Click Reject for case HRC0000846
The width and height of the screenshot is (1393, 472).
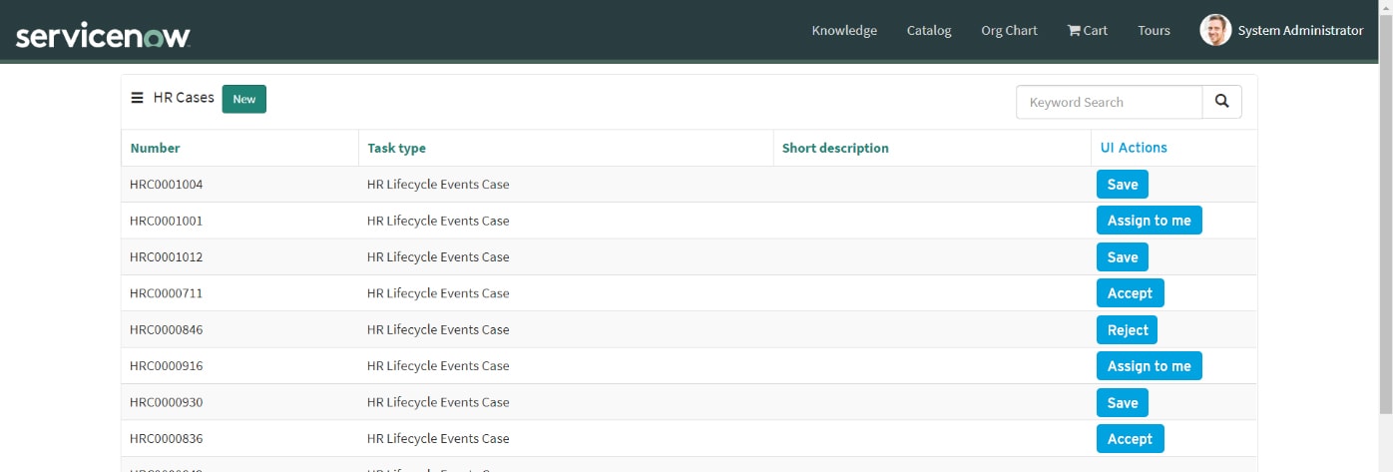[1128, 330]
